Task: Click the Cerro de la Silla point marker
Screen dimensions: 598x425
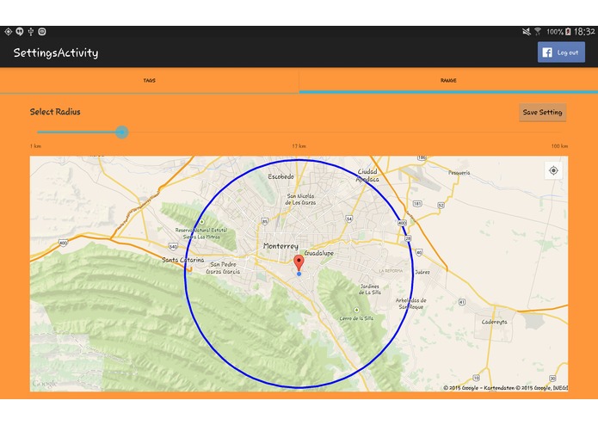Action: [356, 310]
